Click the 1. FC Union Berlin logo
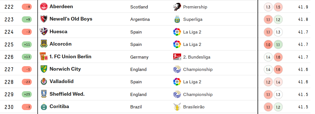Screen dimensions: 315x114 pos(44,57)
